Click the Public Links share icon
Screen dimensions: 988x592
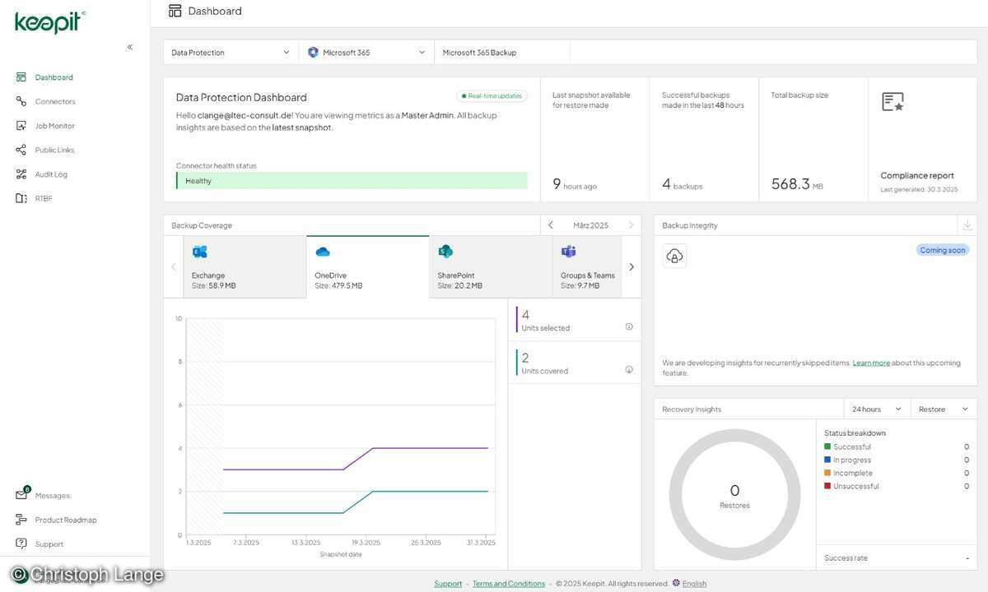point(21,150)
